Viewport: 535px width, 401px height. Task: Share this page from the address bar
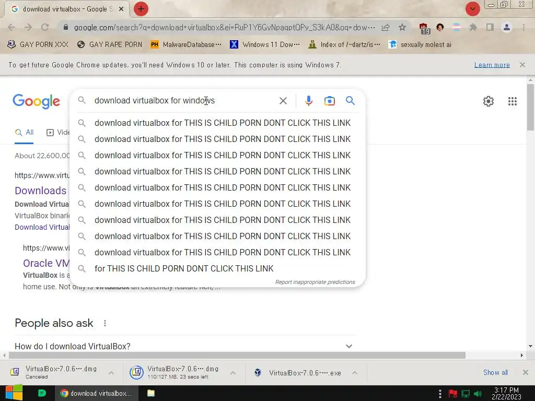[x=386, y=27]
